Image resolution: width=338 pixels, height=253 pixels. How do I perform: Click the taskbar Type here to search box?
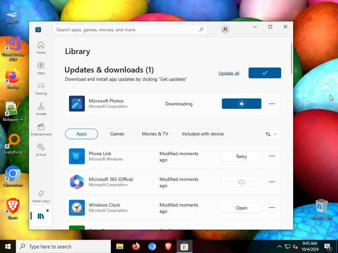[x=63, y=246]
